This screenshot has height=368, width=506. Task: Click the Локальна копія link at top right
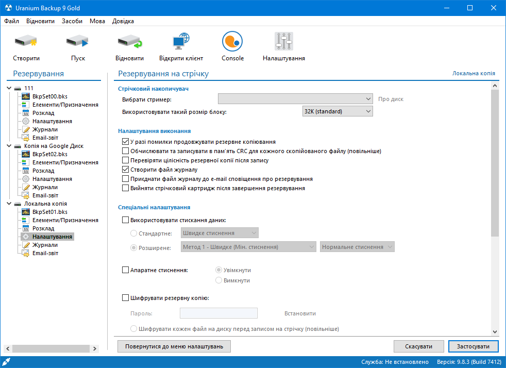pos(474,73)
